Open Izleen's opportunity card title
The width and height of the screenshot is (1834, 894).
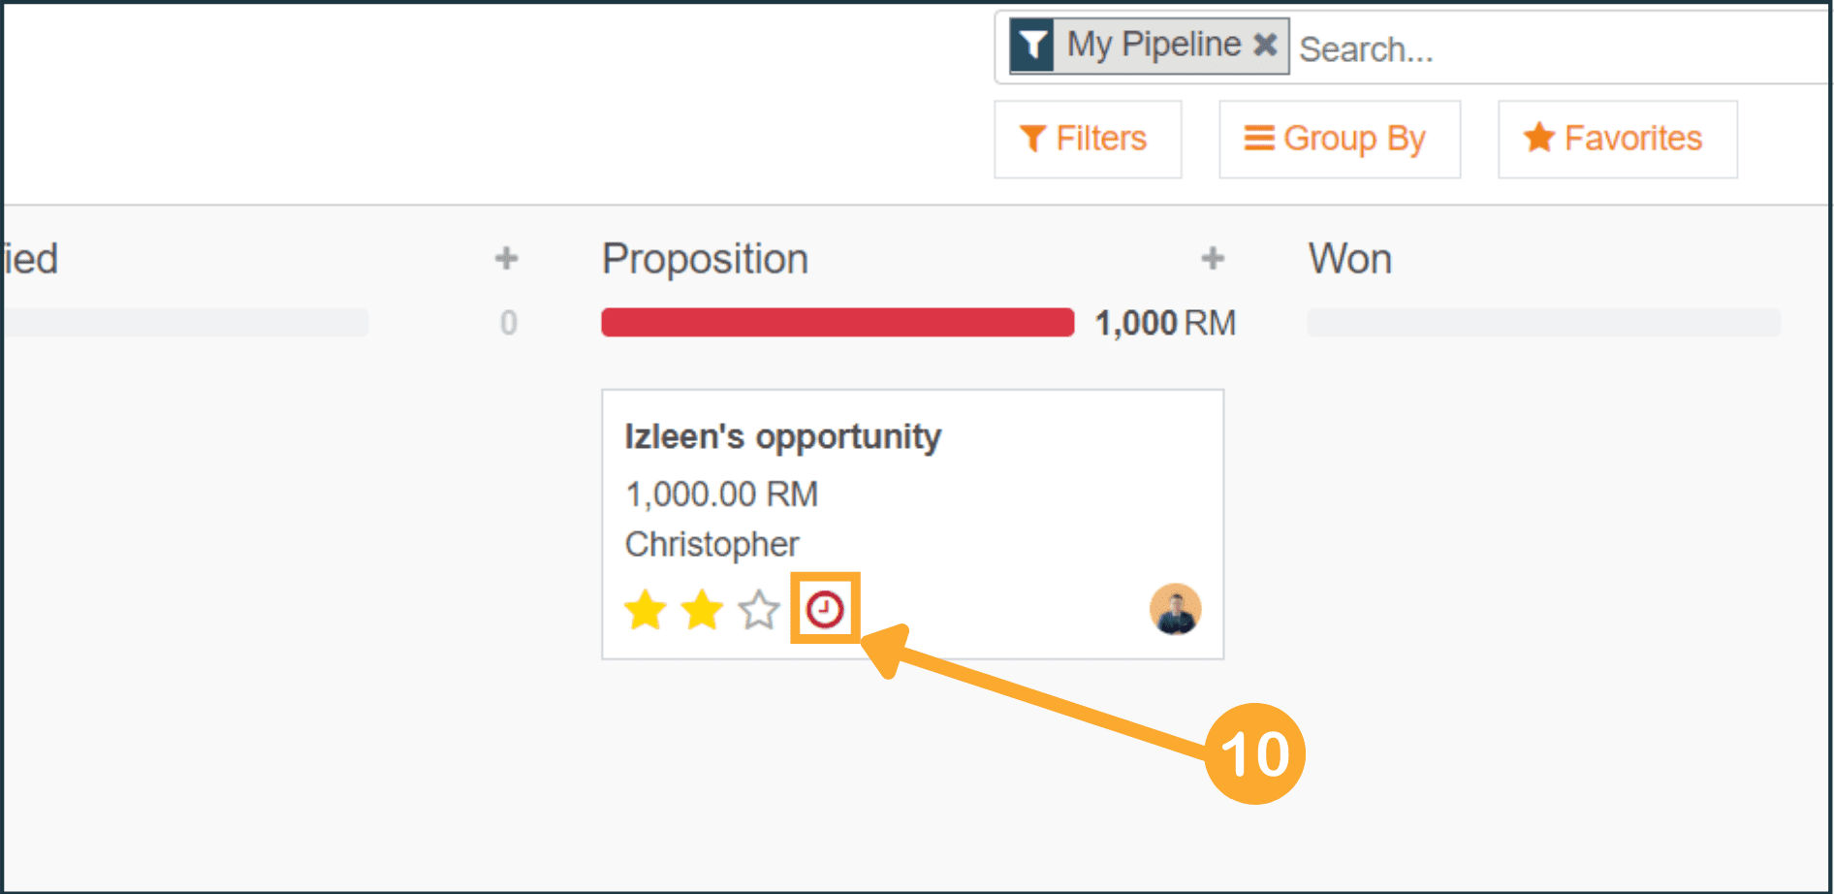pos(782,436)
